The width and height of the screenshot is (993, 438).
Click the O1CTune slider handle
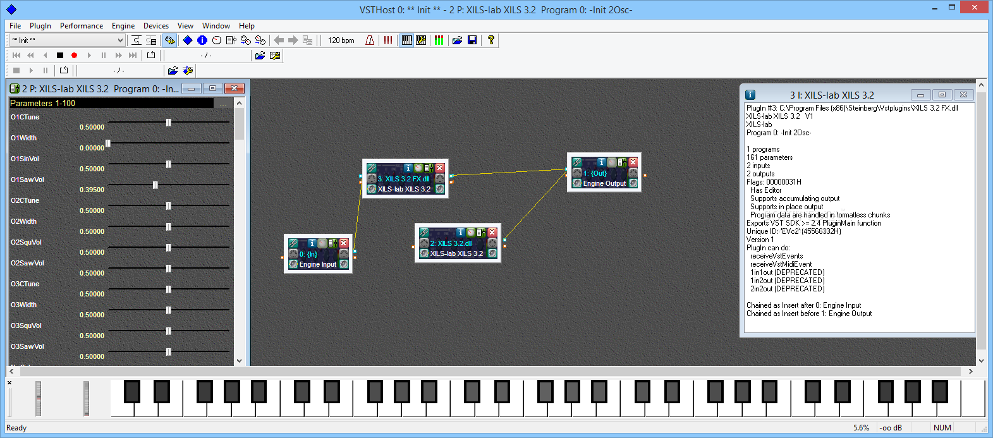tap(169, 123)
